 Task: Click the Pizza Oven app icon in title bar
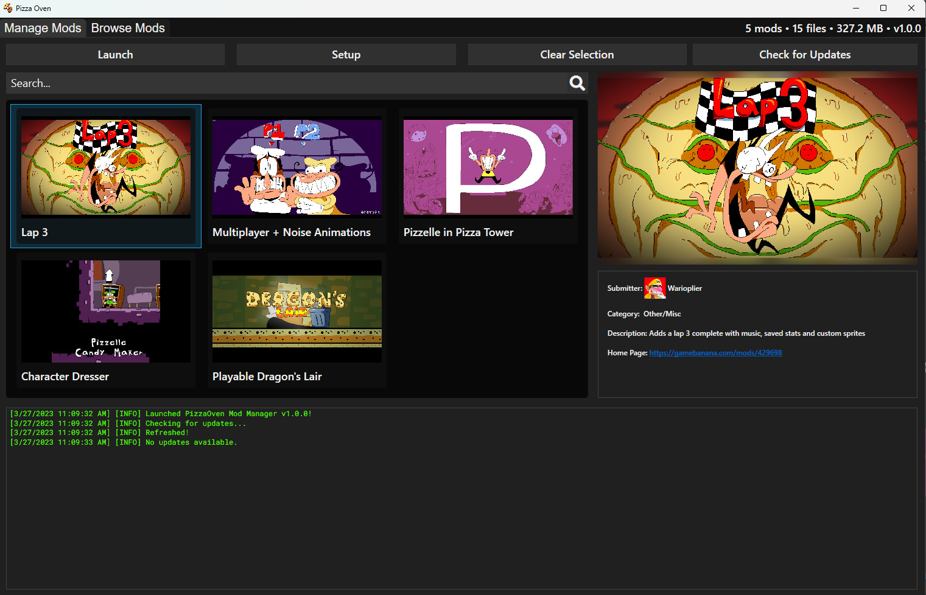tap(8, 8)
